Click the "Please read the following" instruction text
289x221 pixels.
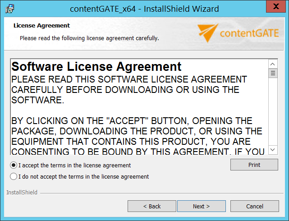point(89,38)
